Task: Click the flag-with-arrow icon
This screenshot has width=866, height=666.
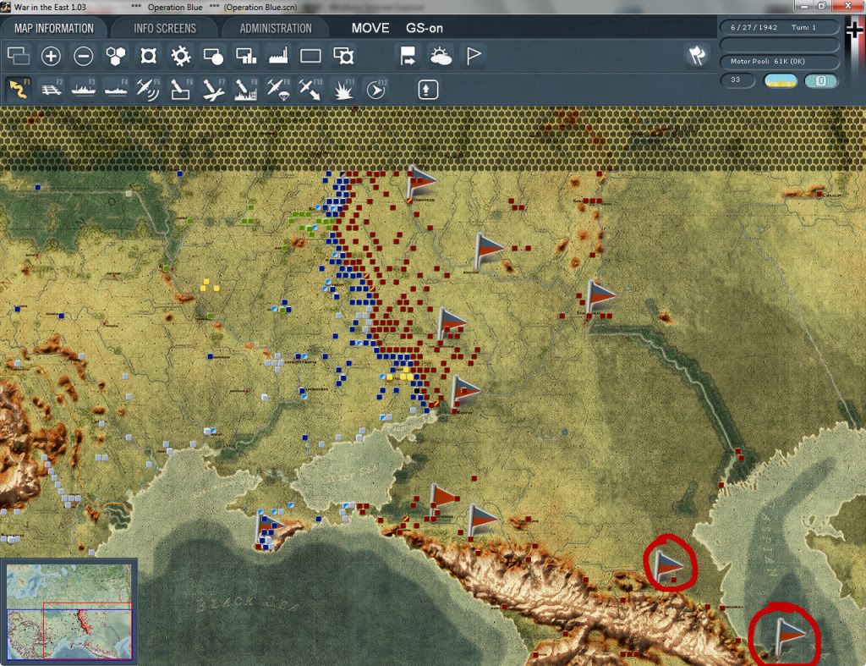Action: pyautogui.click(x=408, y=56)
